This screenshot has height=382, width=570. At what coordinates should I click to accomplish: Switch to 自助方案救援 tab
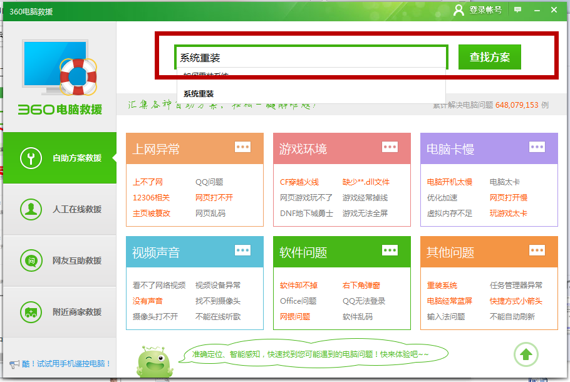pyautogui.click(x=60, y=158)
